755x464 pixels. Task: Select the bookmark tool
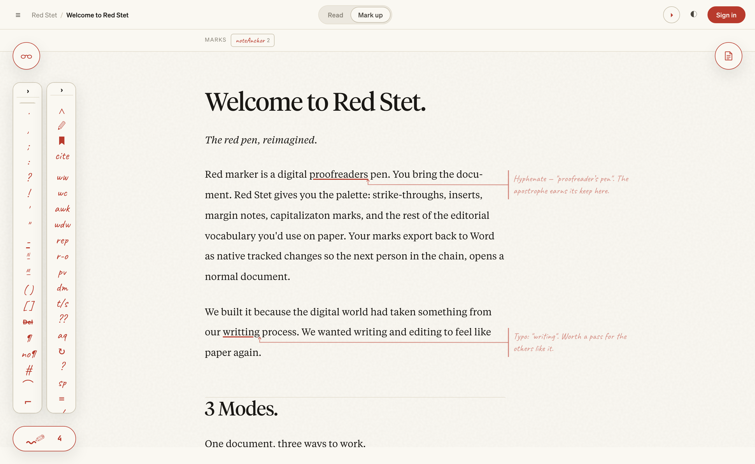[62, 141]
